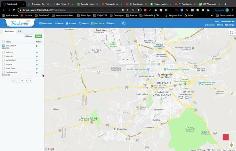This screenshot has width=236, height=151.
Task: Check the poligono checkbox
Action: (3, 52)
